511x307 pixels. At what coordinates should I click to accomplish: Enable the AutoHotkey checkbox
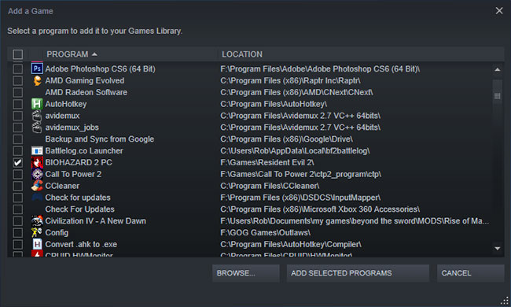tap(18, 104)
